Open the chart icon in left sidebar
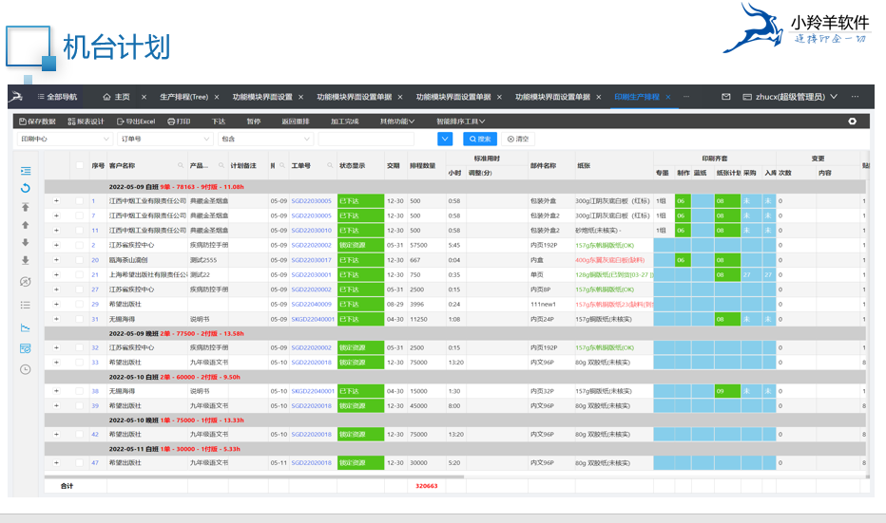This screenshot has width=886, height=523. click(26, 327)
